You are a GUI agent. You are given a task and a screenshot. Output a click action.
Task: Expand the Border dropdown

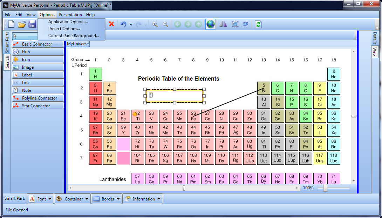[x=107, y=199]
